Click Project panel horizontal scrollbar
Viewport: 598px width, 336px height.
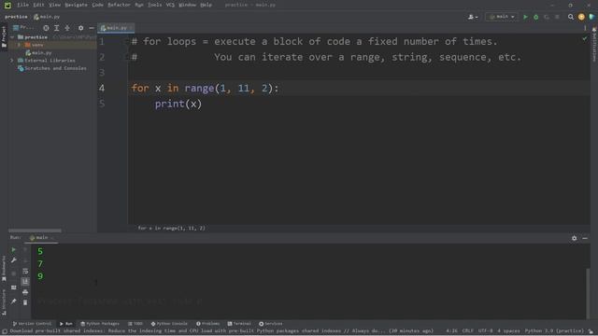click(35, 231)
